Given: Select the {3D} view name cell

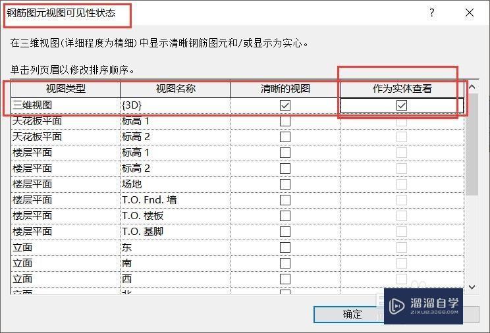Looking at the screenshot, I should (x=175, y=105).
